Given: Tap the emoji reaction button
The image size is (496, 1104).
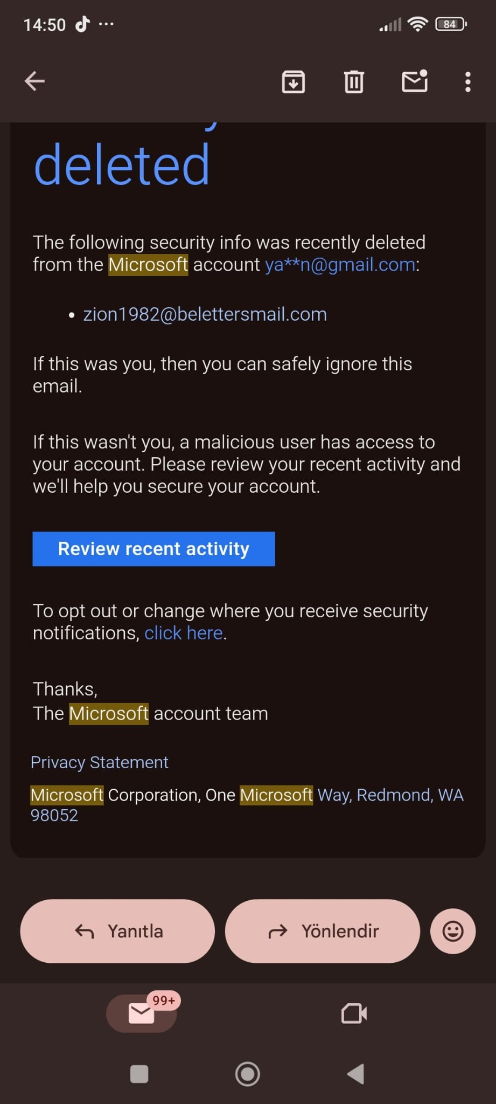Looking at the screenshot, I should [453, 931].
